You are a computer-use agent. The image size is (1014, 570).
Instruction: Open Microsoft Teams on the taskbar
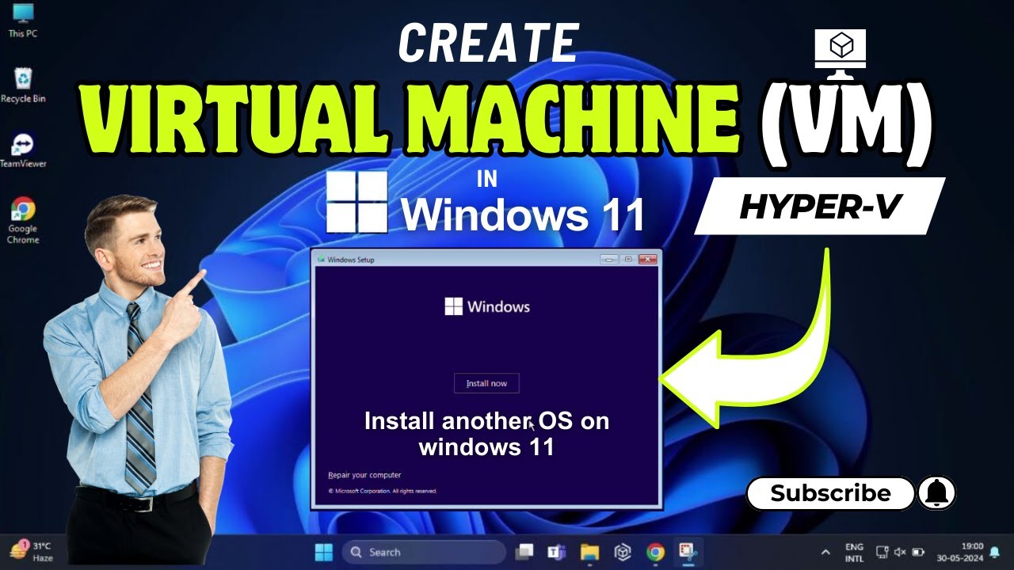coord(556,552)
